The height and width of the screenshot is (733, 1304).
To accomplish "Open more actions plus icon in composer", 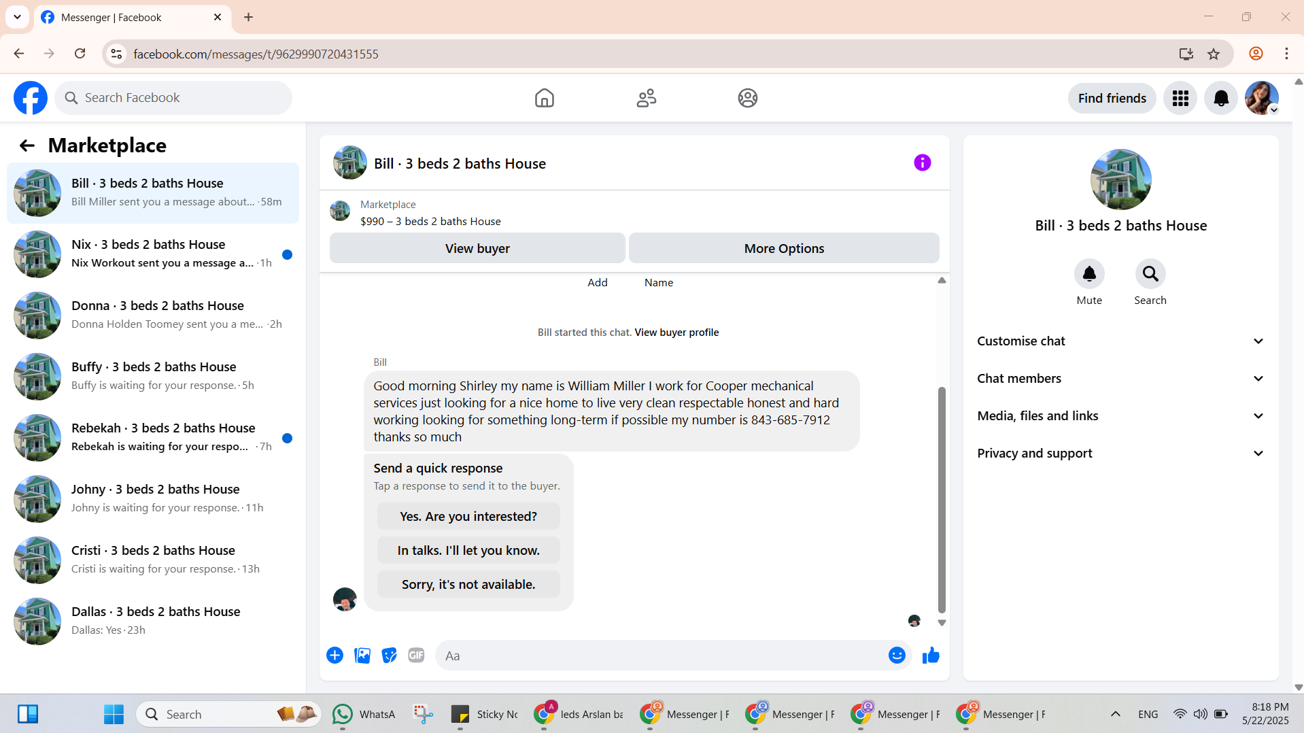I will [x=334, y=655].
